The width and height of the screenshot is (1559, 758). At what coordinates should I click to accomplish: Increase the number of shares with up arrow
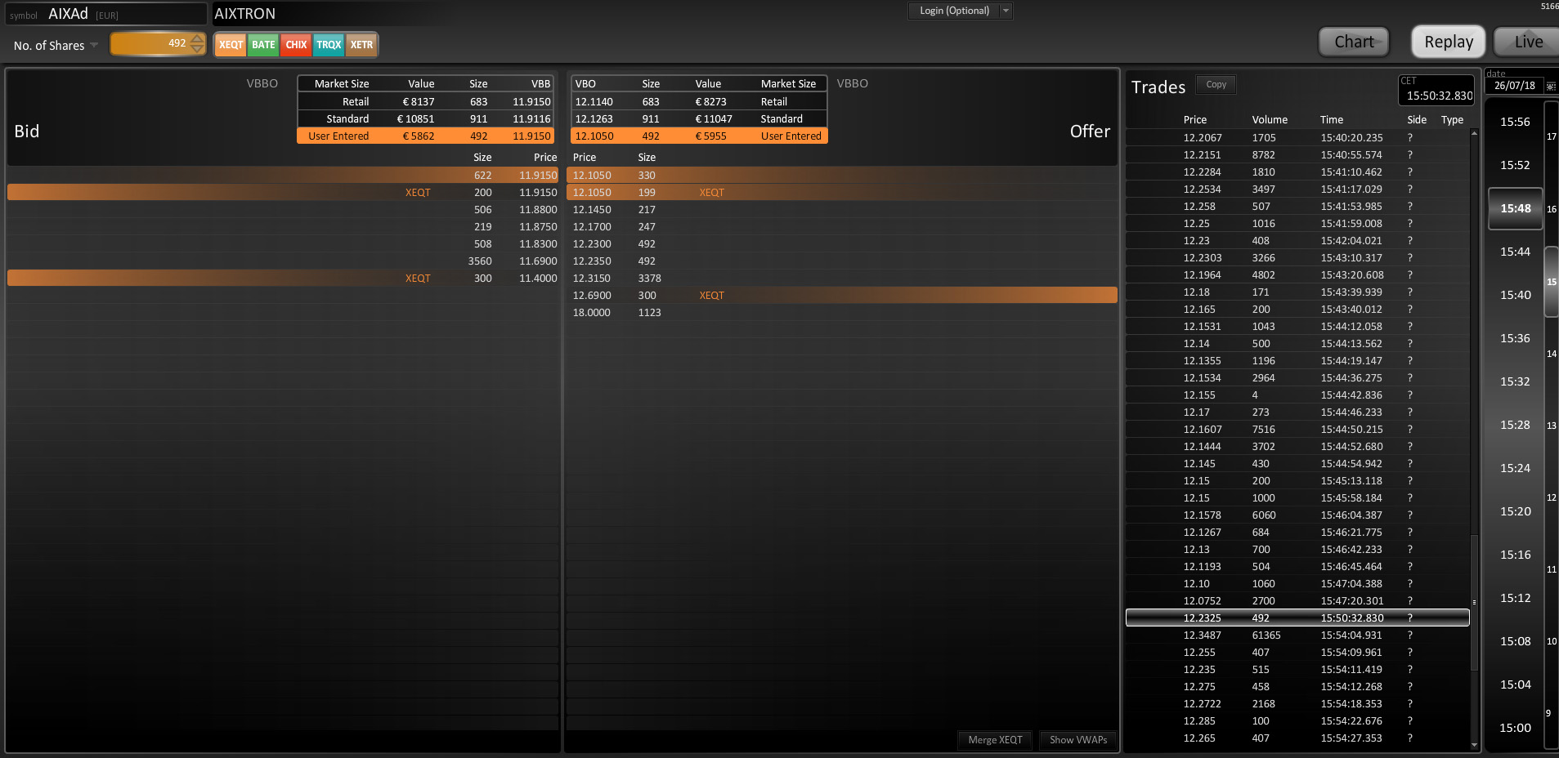pos(197,38)
